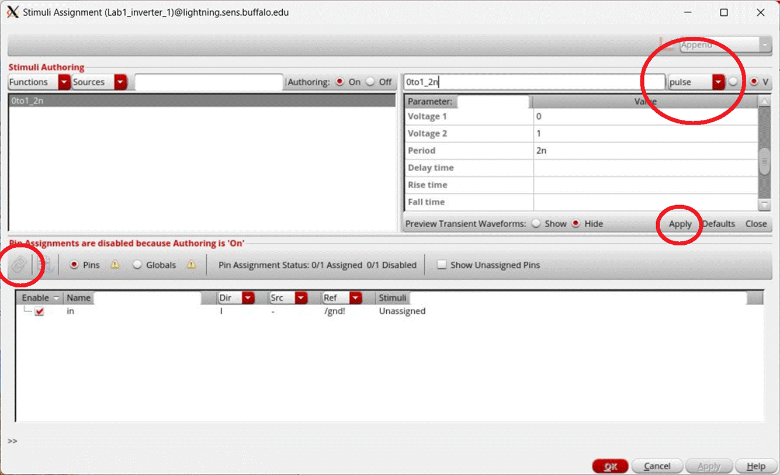
Task: Select the Globals radio button
Action: (x=137, y=265)
